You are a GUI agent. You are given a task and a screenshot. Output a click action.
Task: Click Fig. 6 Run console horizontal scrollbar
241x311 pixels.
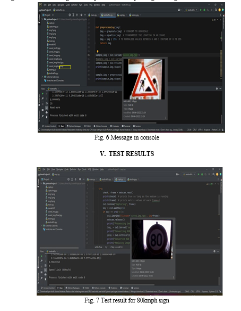click(x=102, y=123)
